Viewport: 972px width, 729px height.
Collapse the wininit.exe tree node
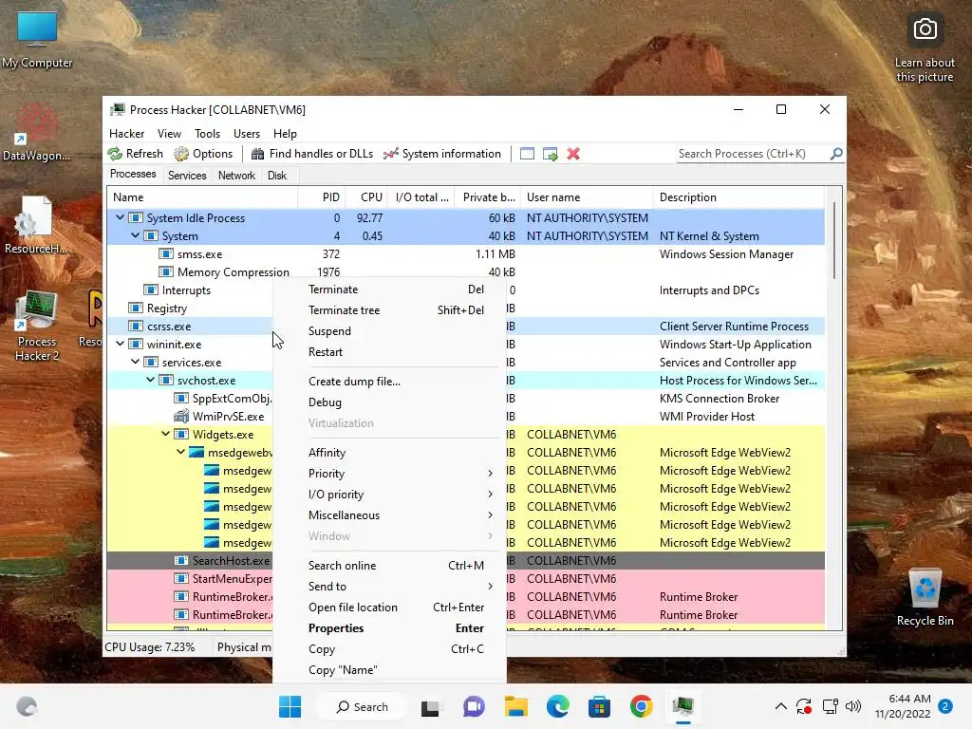click(120, 344)
